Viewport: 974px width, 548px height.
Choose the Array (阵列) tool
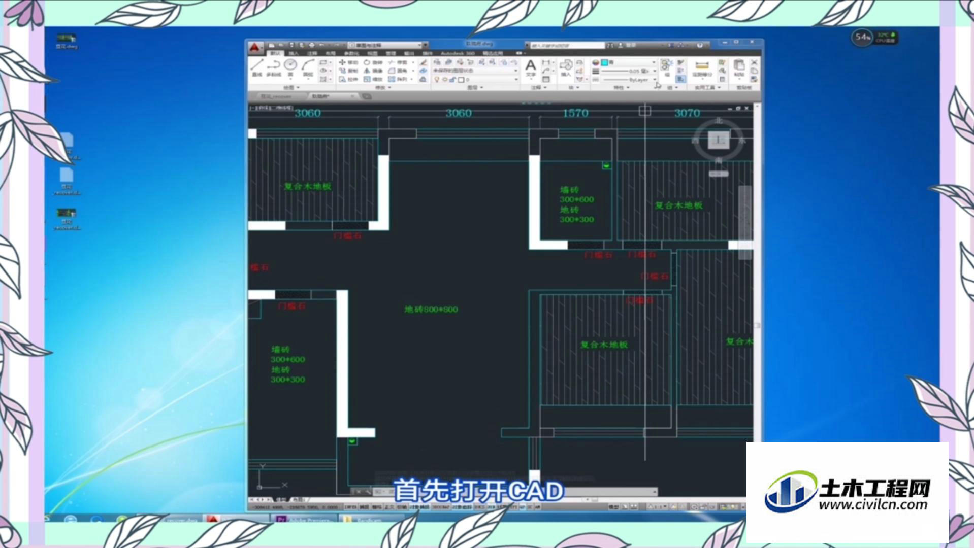pyautogui.click(x=398, y=80)
